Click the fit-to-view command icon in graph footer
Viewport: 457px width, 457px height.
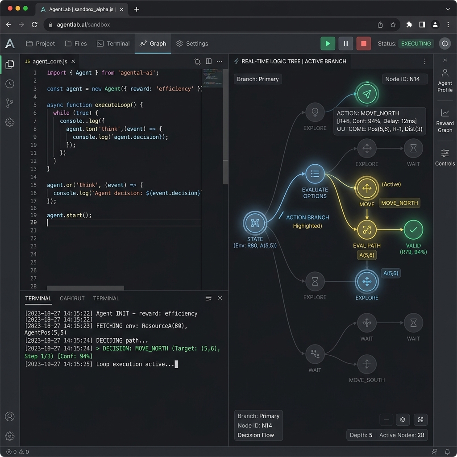(420, 420)
